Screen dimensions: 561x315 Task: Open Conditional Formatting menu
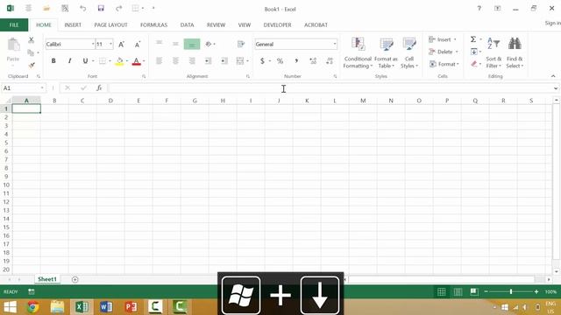pos(358,52)
